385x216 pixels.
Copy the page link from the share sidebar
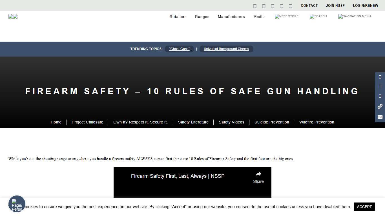[x=380, y=106]
